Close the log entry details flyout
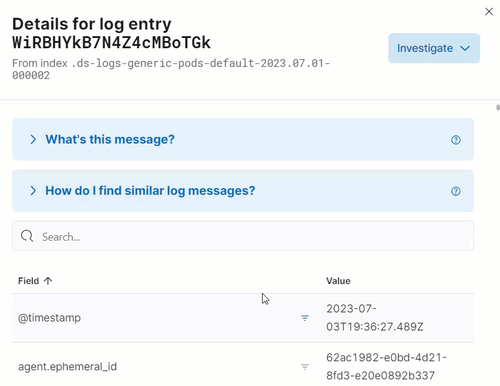Image resolution: width=500 pixels, height=386 pixels. [489, 11]
